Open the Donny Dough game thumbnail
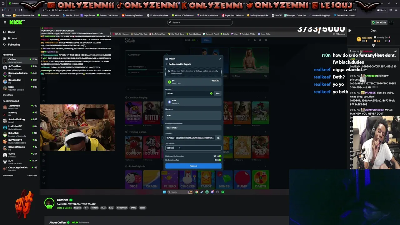 click(x=133, y=112)
